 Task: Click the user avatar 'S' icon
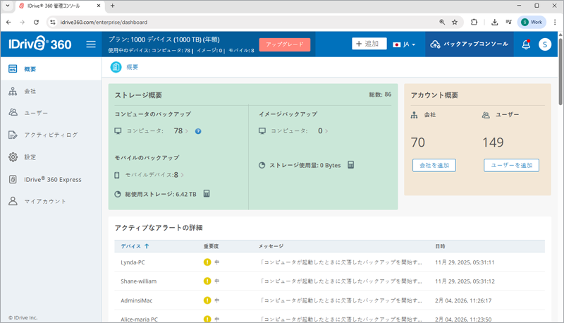tap(545, 44)
